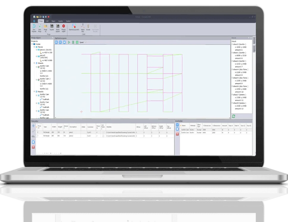Image resolution: width=288 pixels, height=222 pixels.
Task: Run Optimizasyon(F5) from the ribbon
Action: point(74,27)
